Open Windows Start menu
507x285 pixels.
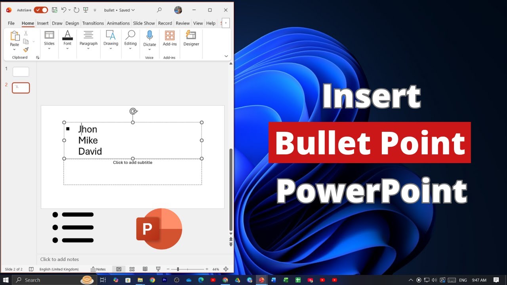tap(6, 280)
